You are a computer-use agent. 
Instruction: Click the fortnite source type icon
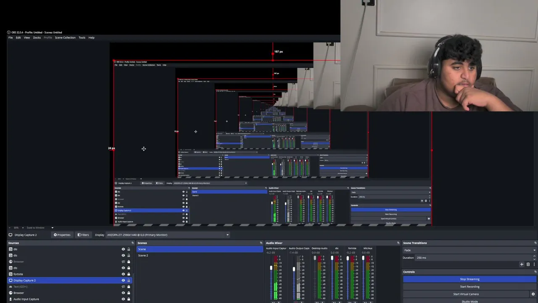coord(11,274)
